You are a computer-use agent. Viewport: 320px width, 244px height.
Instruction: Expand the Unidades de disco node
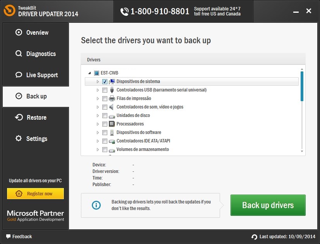(98, 115)
